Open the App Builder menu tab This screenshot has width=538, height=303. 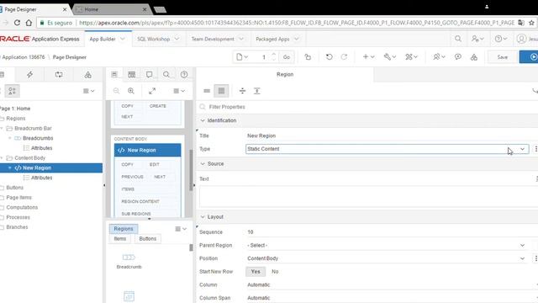(108, 39)
